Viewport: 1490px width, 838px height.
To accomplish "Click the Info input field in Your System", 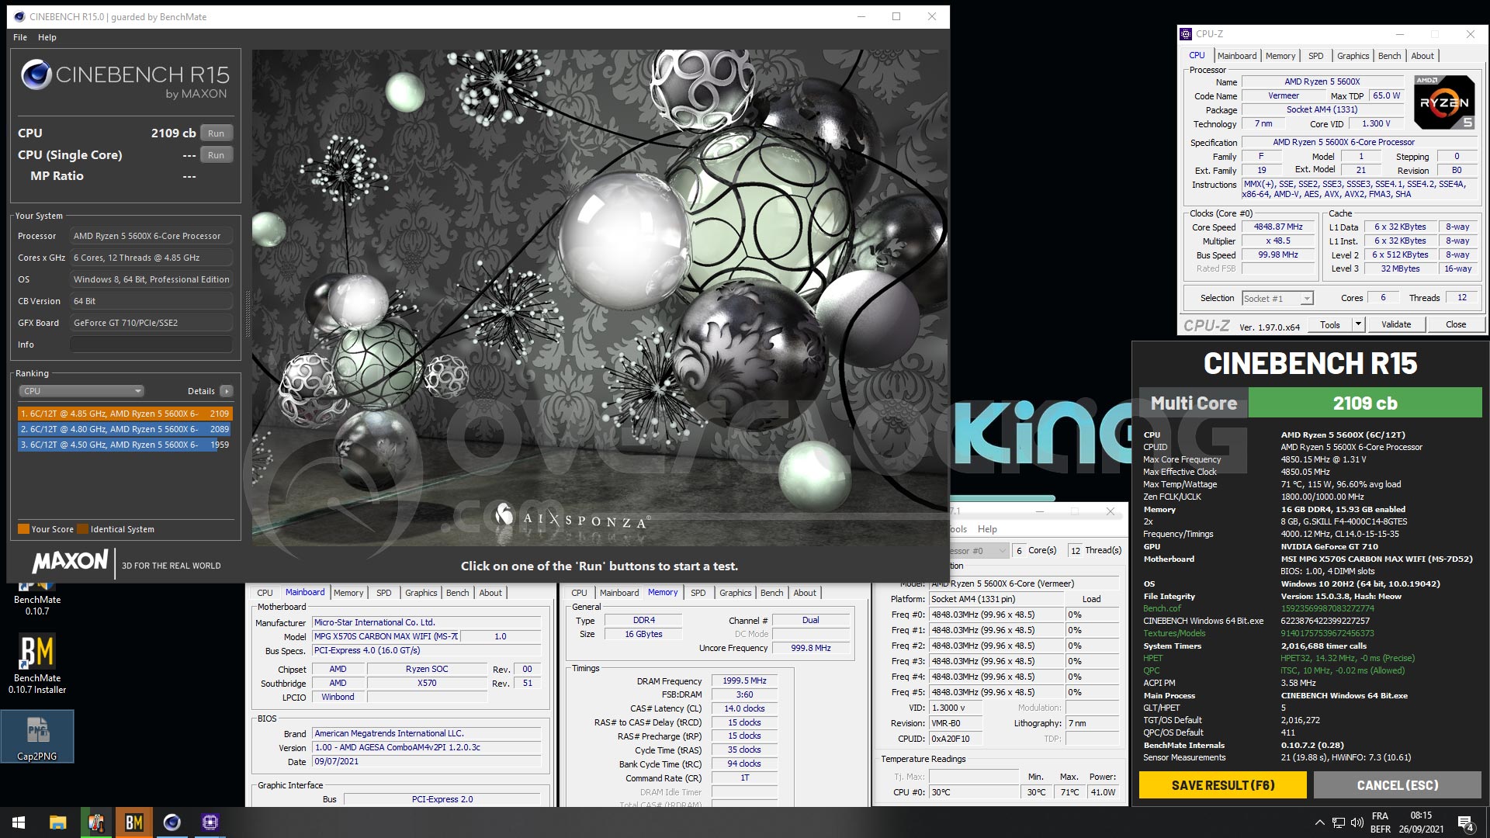I will (151, 345).
